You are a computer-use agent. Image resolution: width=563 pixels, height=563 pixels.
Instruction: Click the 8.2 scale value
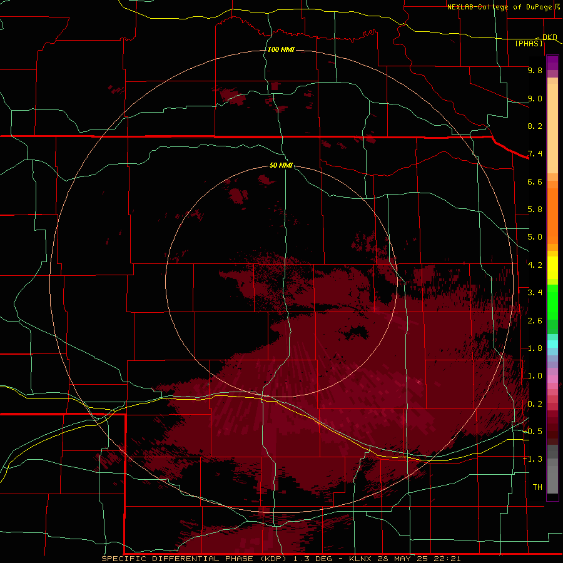[535, 126]
